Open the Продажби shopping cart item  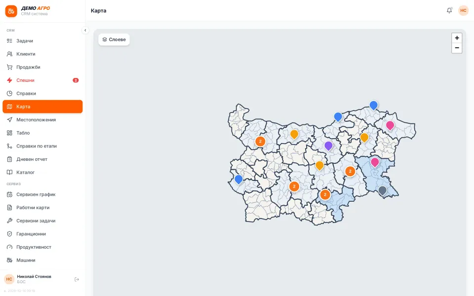(42, 67)
